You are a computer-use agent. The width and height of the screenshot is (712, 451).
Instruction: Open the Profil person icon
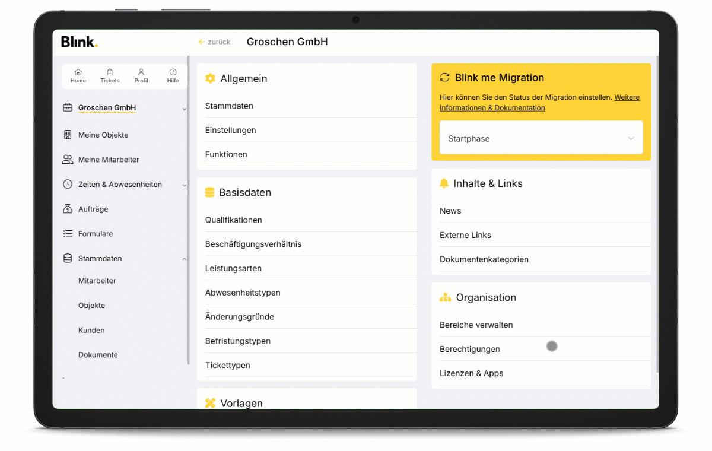point(141,72)
